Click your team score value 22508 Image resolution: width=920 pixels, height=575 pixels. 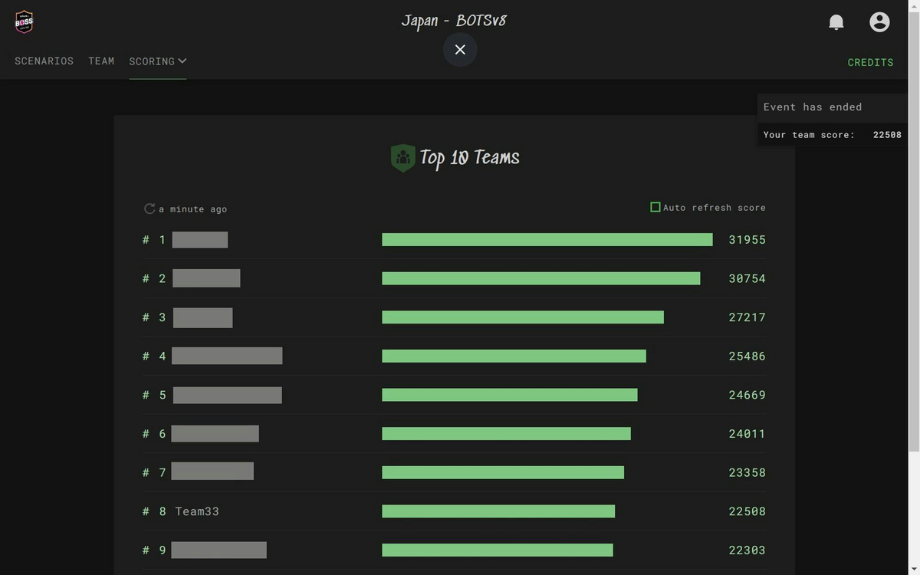pos(887,134)
